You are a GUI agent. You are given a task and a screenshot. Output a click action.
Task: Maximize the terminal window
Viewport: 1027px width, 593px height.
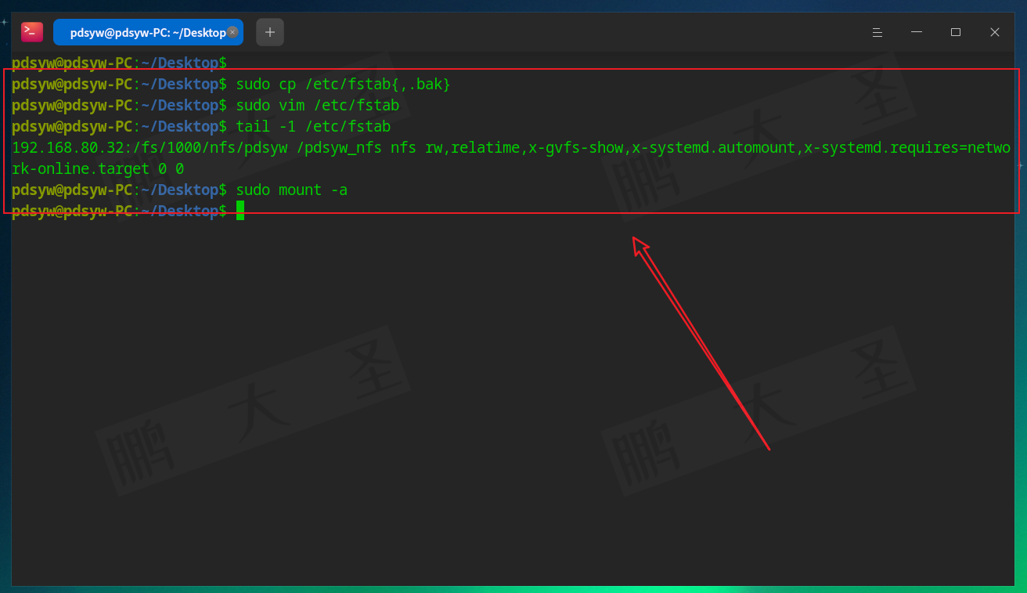(x=956, y=32)
